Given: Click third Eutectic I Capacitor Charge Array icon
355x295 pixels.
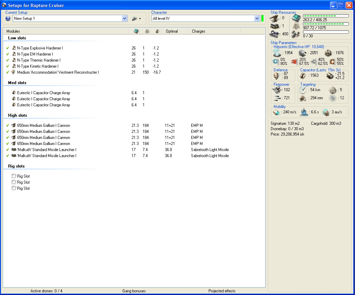Looking at the screenshot, I should 14,105.
